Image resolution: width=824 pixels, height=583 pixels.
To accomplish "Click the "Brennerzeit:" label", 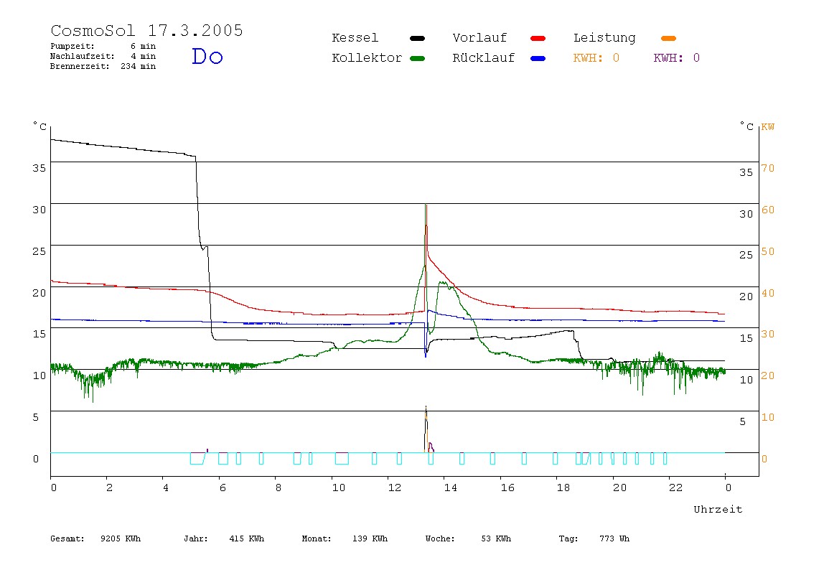I will tap(80, 66).
